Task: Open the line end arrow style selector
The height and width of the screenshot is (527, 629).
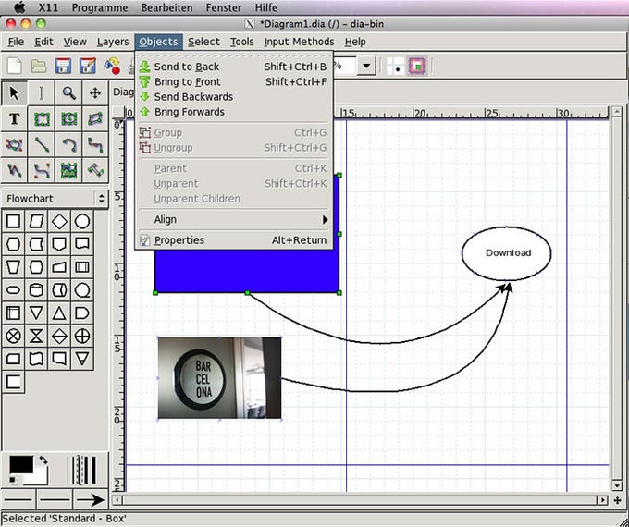Action: point(91,500)
